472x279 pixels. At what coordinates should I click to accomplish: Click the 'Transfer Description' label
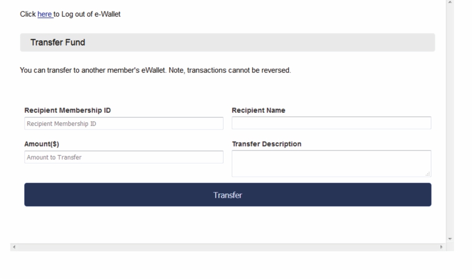266,144
